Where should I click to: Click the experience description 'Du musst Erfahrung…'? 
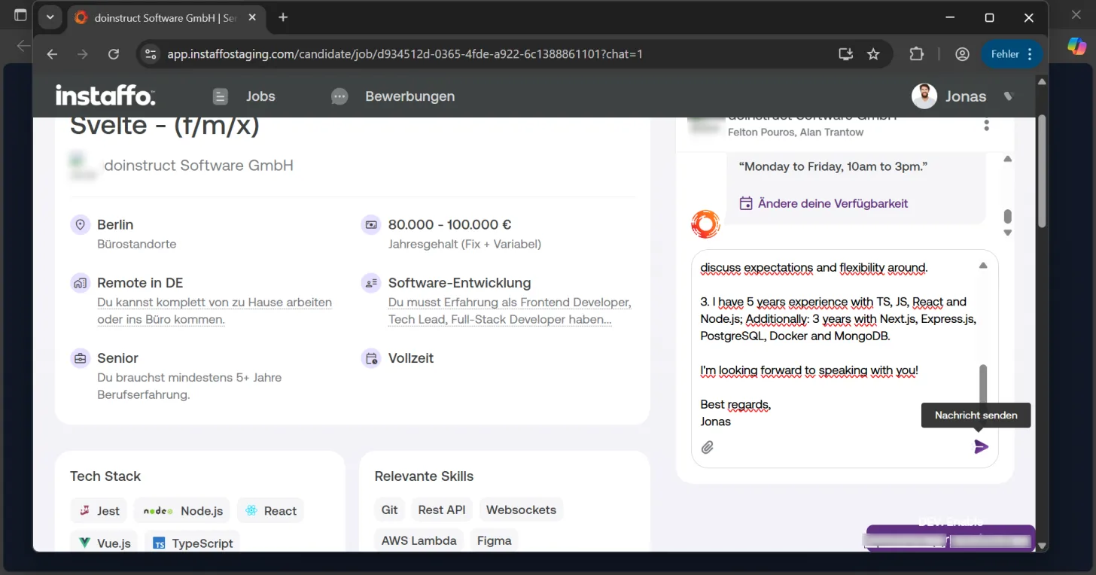point(510,311)
